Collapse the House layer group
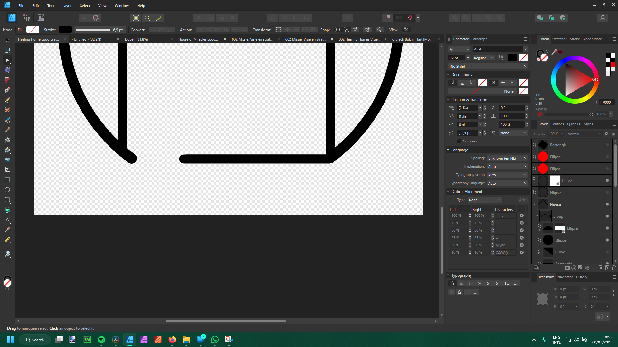 pos(535,205)
